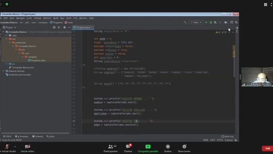Viewport: 273px width, 154px height.
Task: Close the Programa.java editor tab
Action: click(x=93, y=27)
